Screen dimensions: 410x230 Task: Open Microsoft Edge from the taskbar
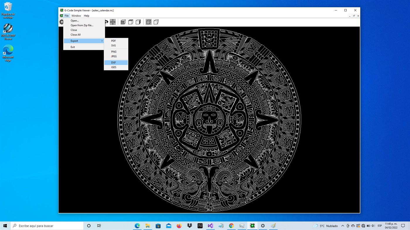click(137, 225)
